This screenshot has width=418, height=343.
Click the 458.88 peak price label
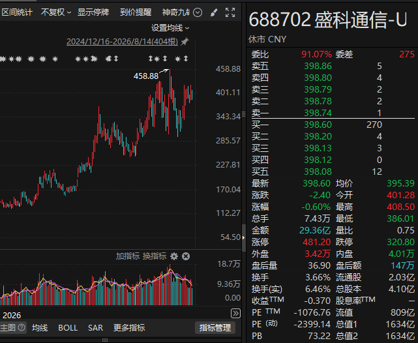146,76
